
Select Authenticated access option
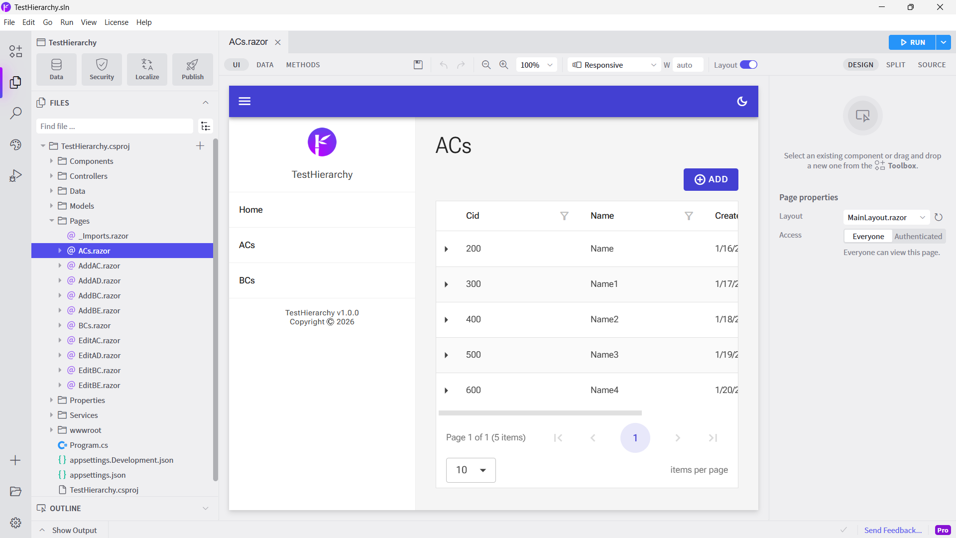click(x=918, y=236)
